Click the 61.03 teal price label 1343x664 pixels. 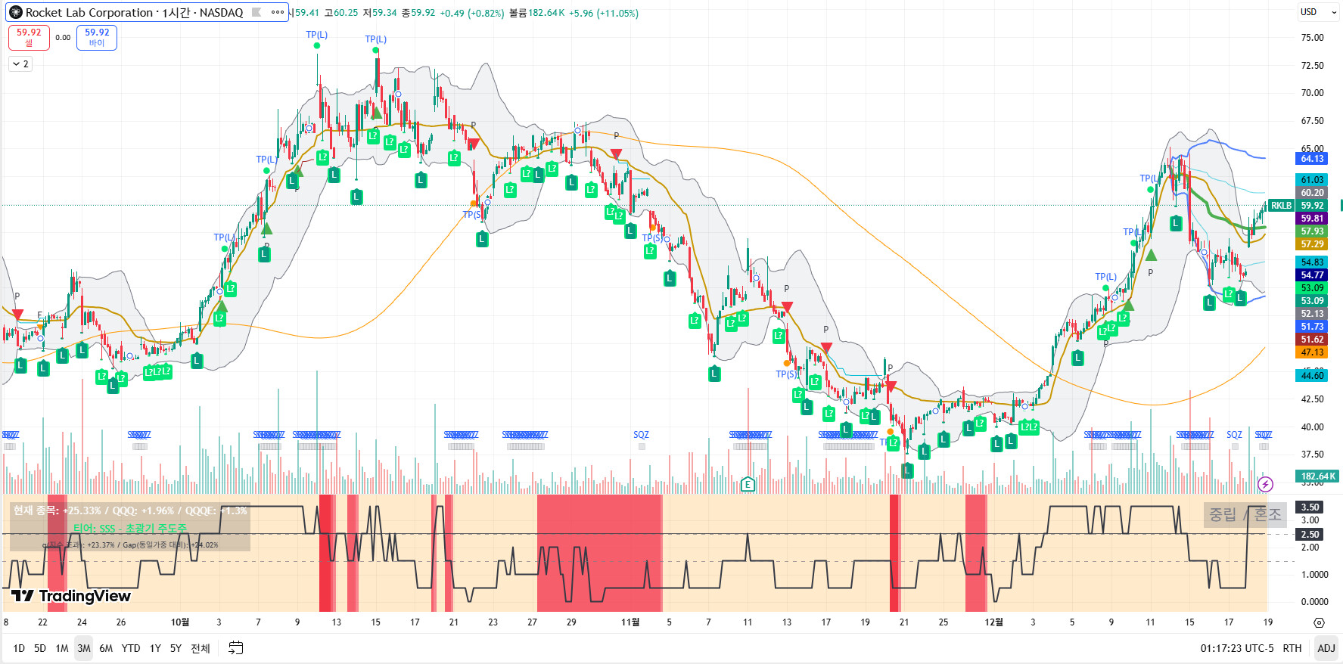pos(1312,180)
